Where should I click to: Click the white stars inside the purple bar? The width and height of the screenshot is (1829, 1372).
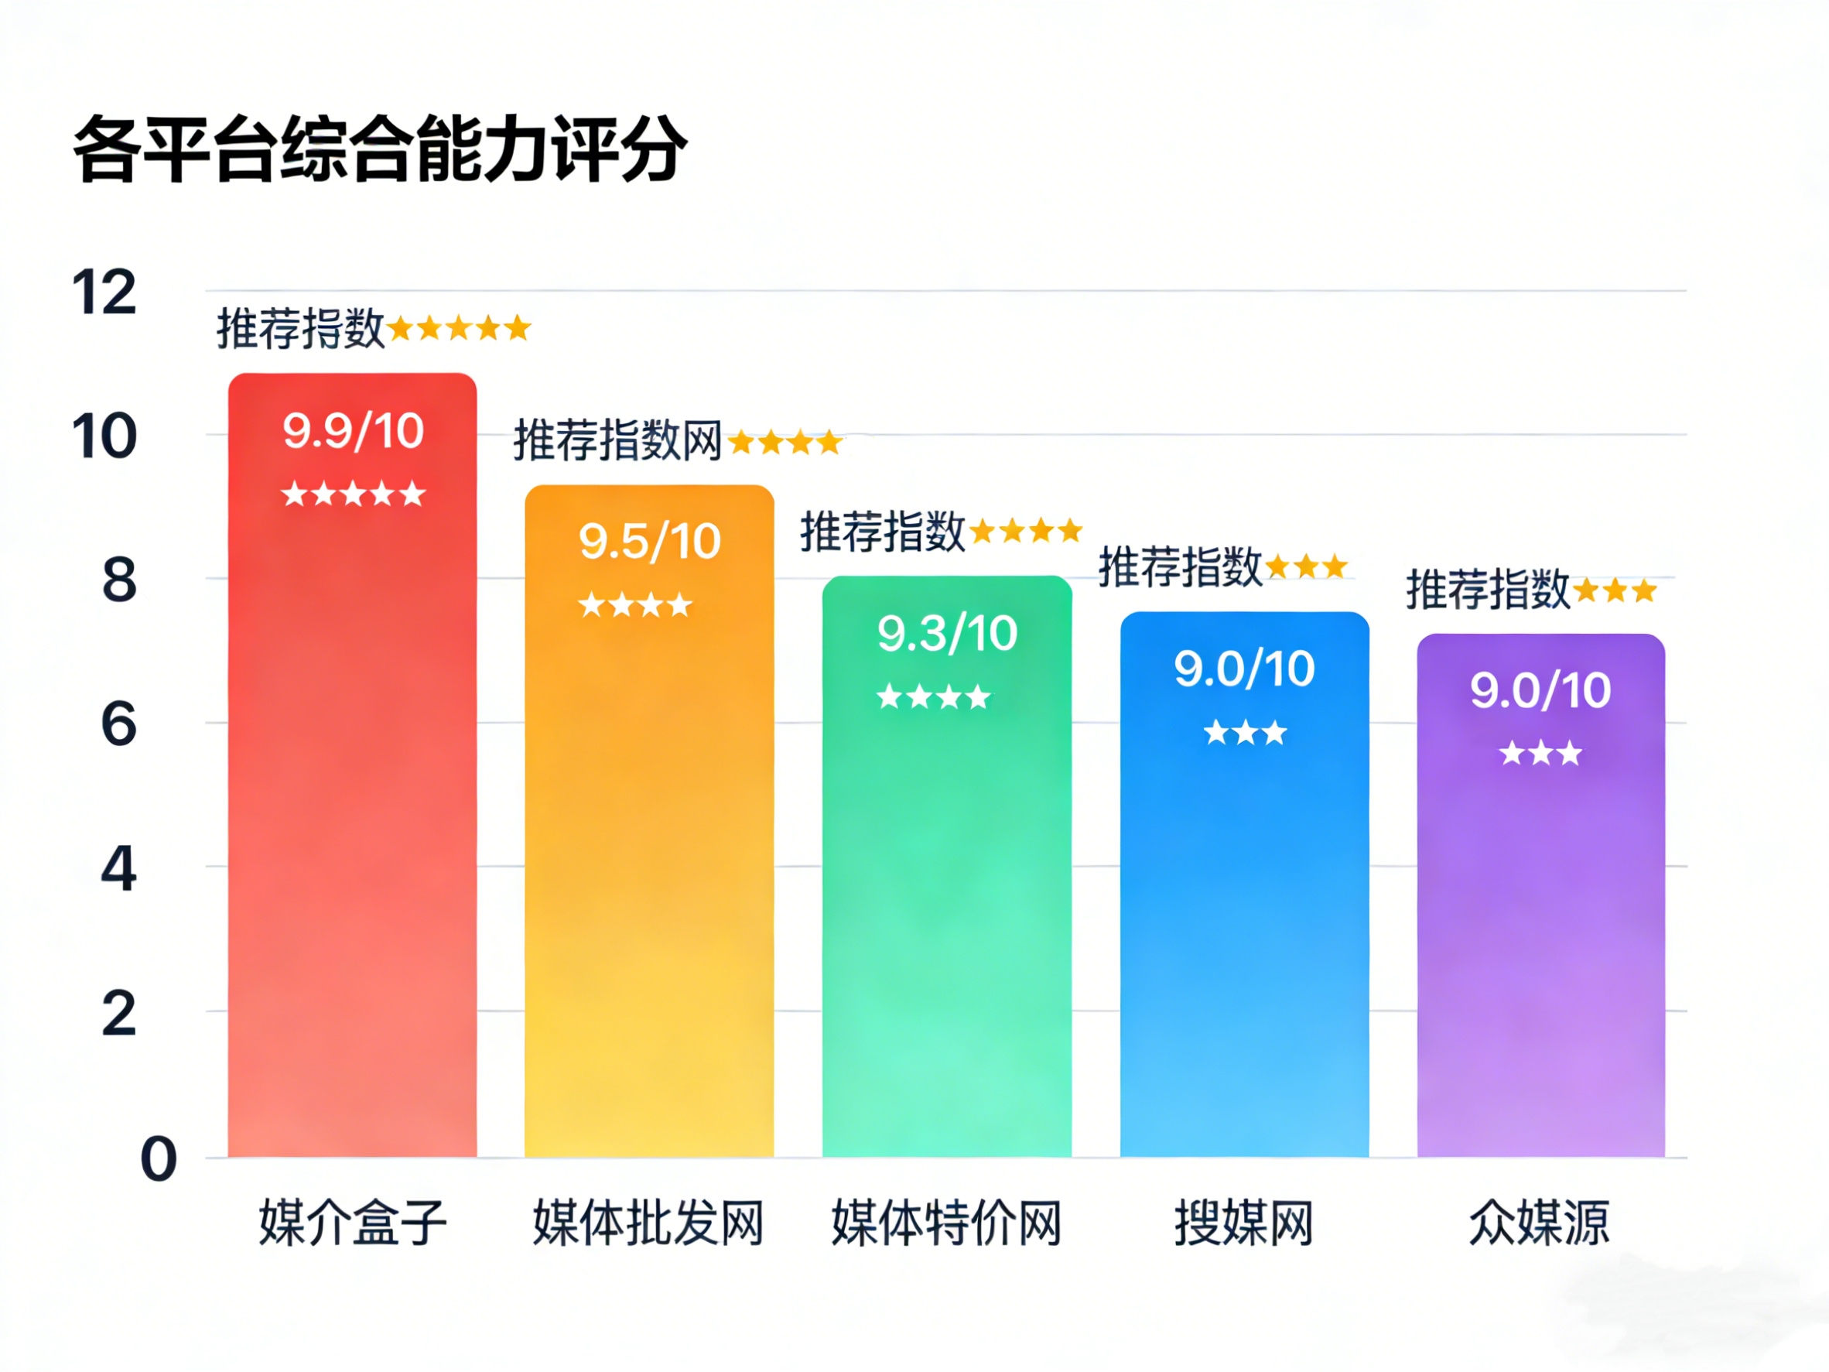pyautogui.click(x=1540, y=754)
